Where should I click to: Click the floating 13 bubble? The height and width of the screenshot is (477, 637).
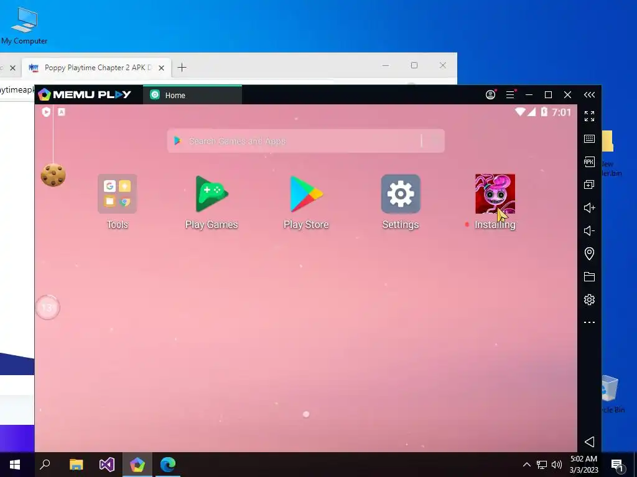[47, 307]
